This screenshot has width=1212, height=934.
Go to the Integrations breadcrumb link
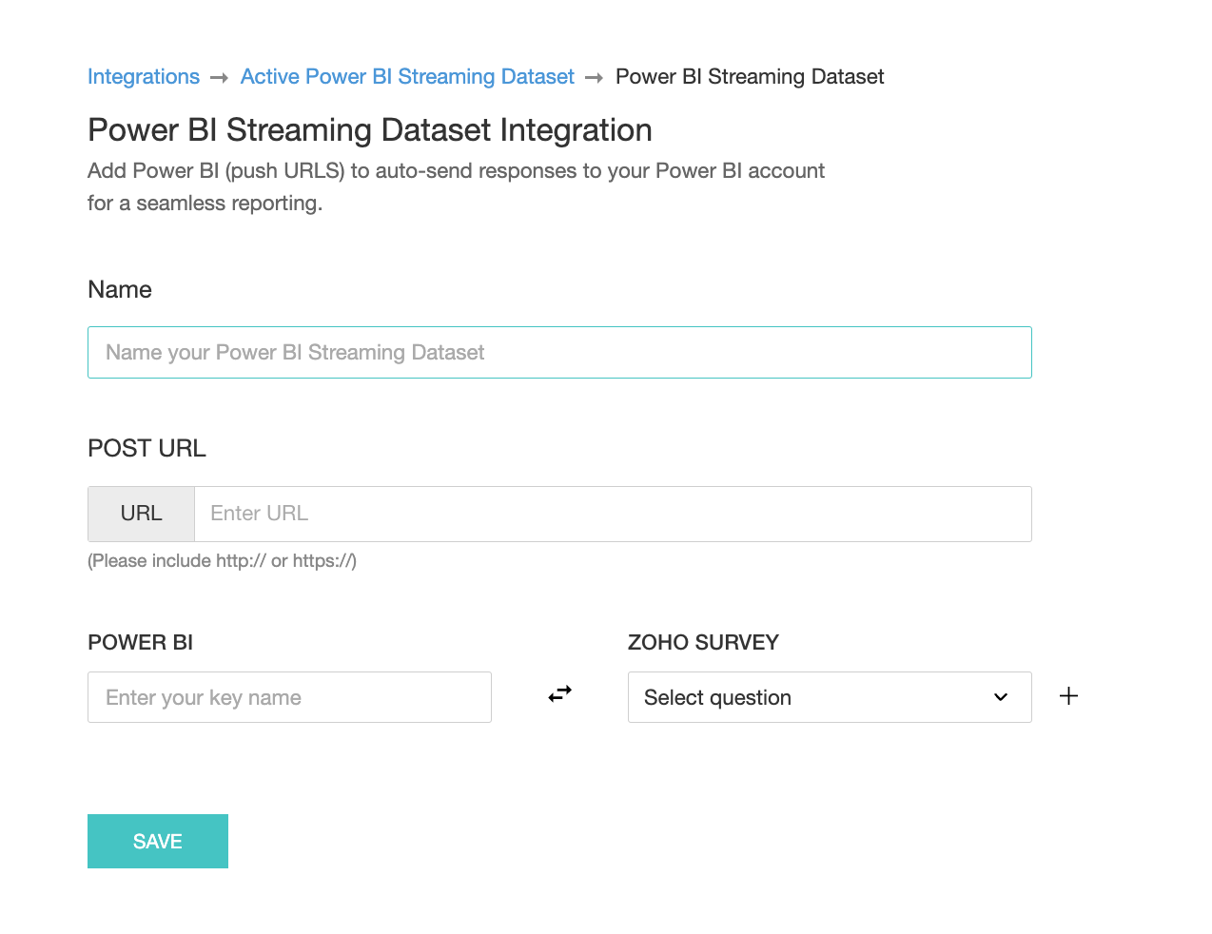(144, 77)
